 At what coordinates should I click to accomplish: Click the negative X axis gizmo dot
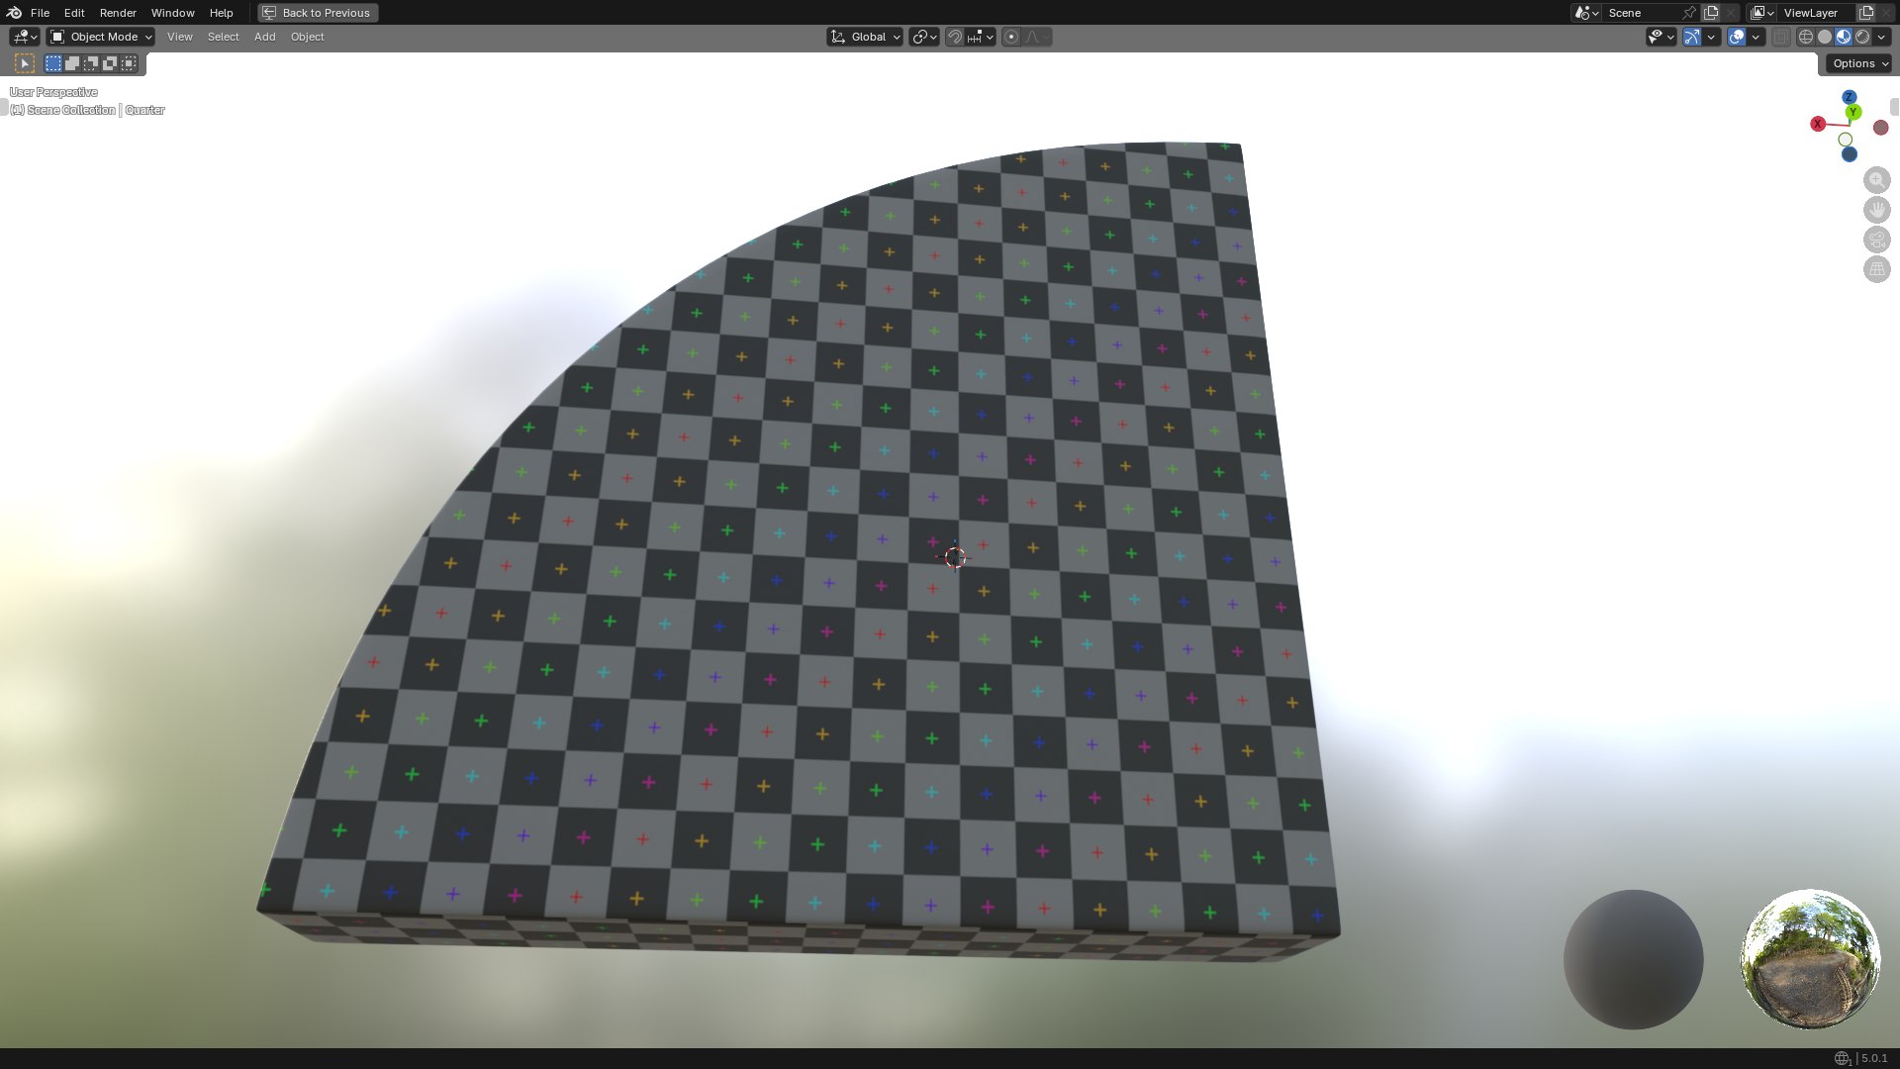pos(1881,128)
